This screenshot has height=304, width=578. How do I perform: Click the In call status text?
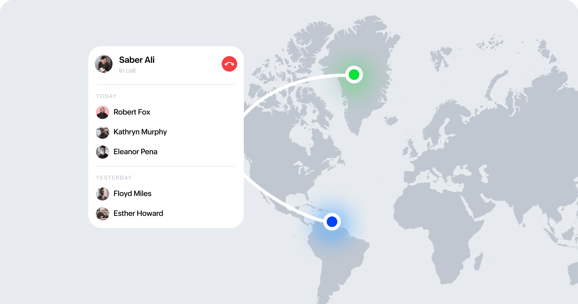click(127, 70)
